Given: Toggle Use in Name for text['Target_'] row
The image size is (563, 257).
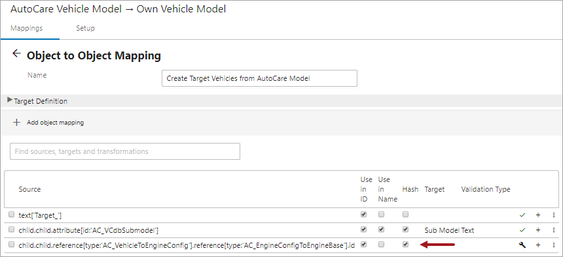Looking at the screenshot, I should tap(381, 215).
